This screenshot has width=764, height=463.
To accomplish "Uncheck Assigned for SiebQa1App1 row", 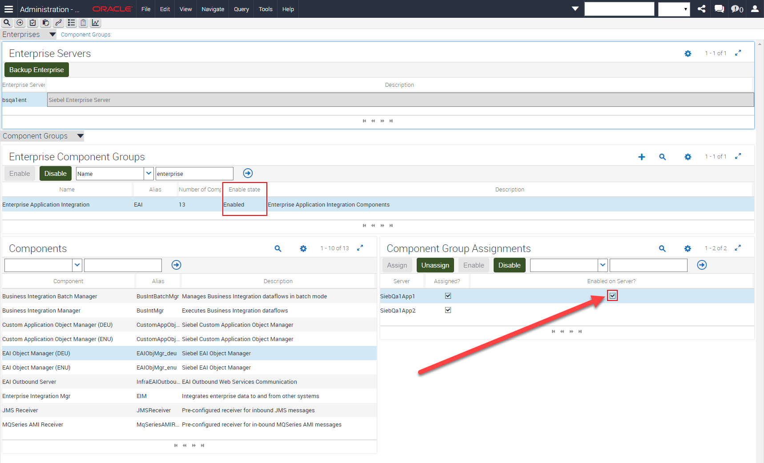I will tap(448, 295).
